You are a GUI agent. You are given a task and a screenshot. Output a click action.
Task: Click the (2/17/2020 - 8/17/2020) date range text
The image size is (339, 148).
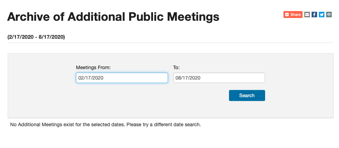[x=36, y=37]
